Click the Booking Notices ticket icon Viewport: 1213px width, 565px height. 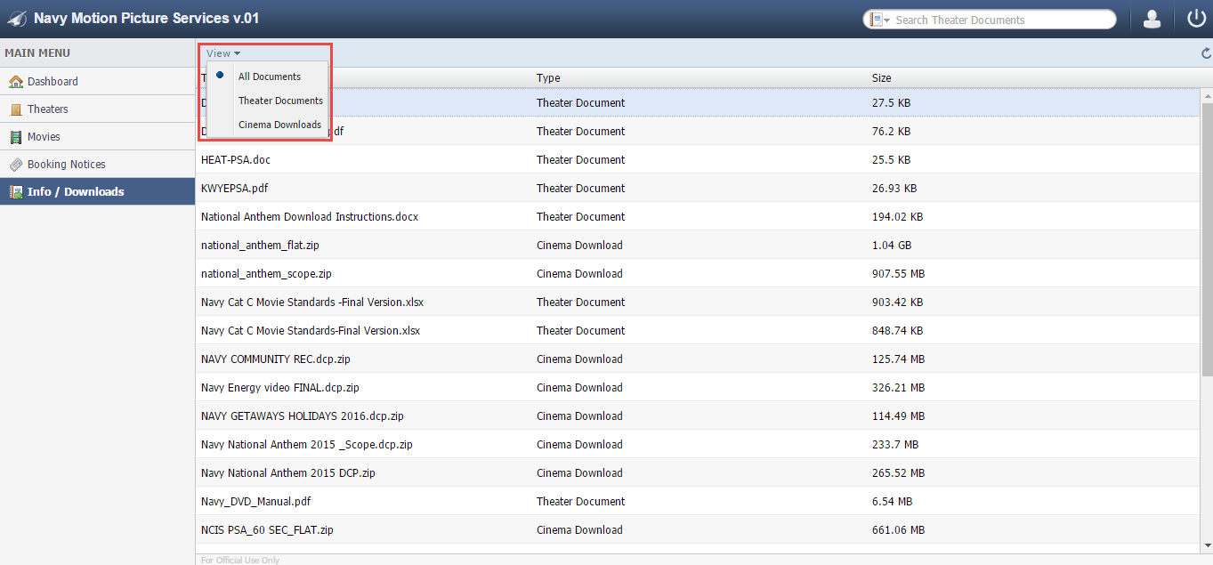pos(16,165)
